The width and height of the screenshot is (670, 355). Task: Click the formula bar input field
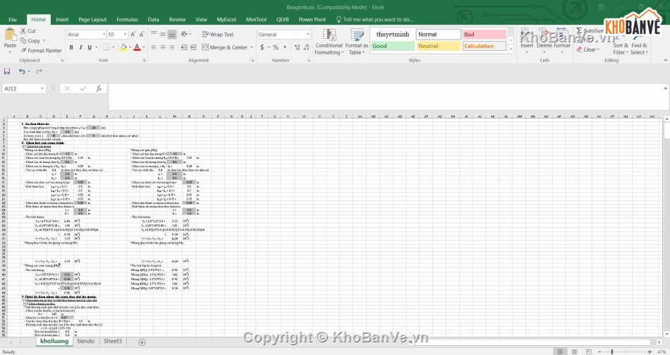(x=386, y=97)
